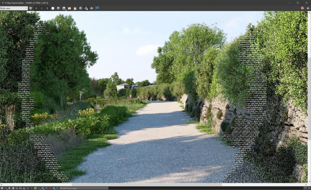
Task: Open VFB history with the H icon
Action: (x=46, y=188)
